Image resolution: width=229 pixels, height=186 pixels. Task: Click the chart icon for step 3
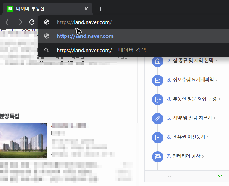[158, 80]
